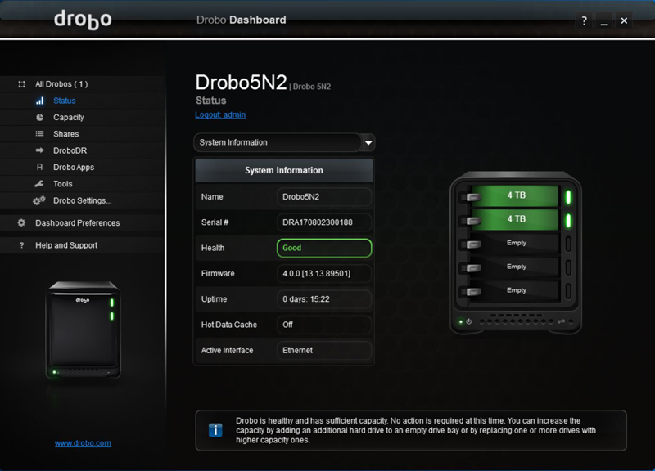This screenshot has width=655, height=471.
Task: Click the Firmware label
Action: click(218, 274)
